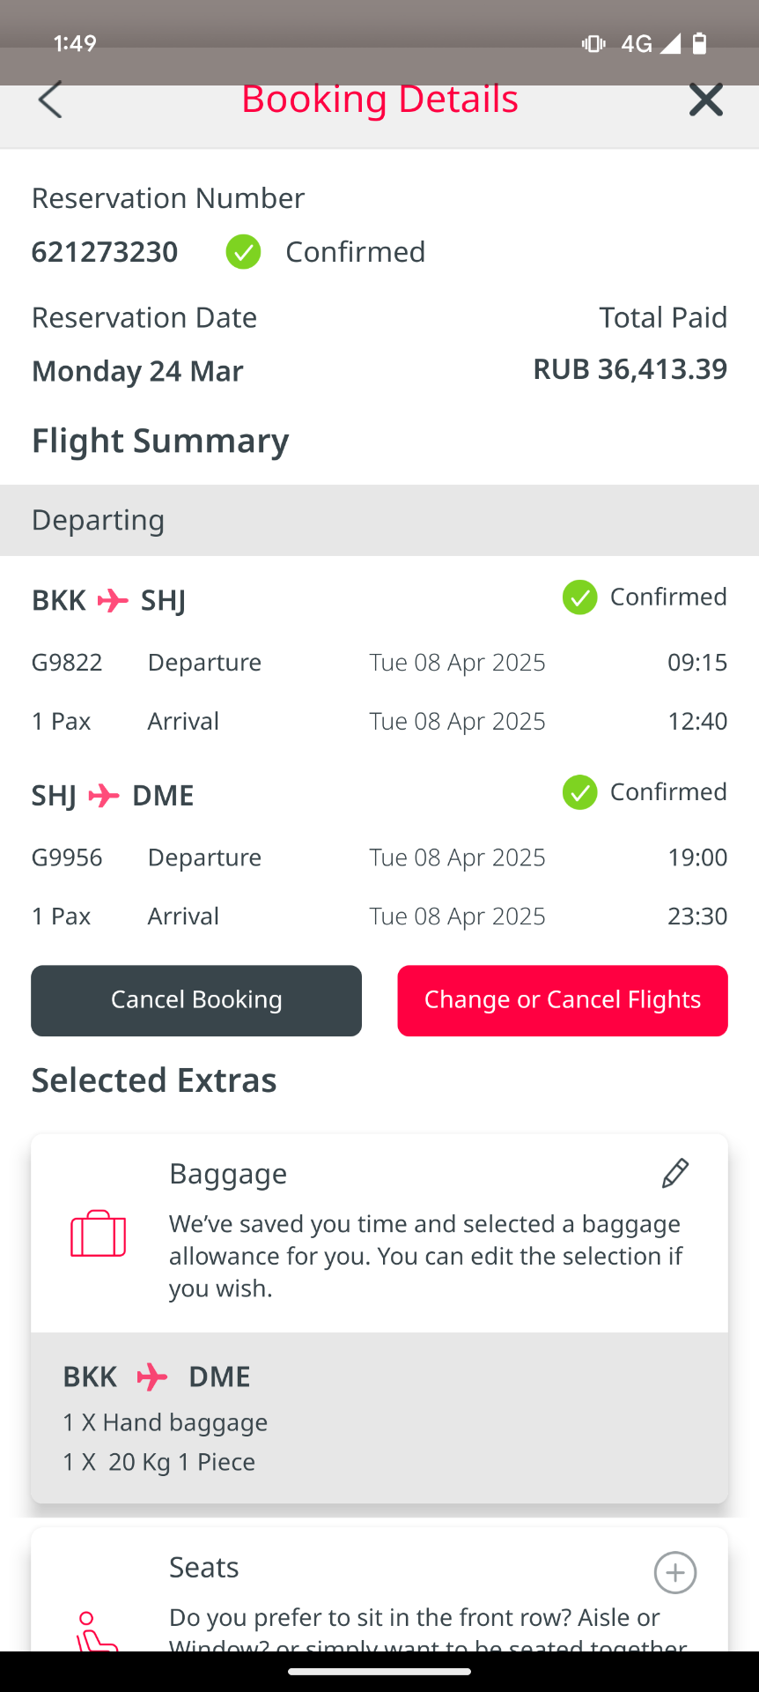
Task: Tap reservation number 621273230
Action: [105, 252]
